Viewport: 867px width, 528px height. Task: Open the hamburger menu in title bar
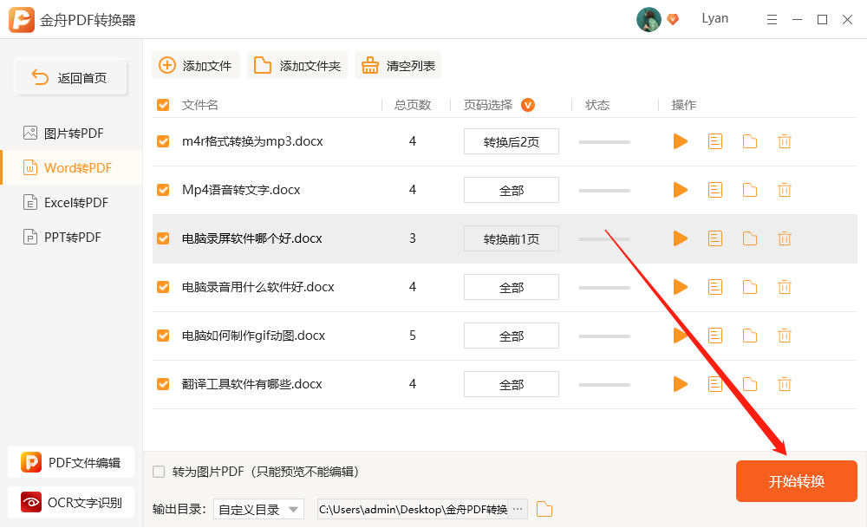tap(772, 20)
